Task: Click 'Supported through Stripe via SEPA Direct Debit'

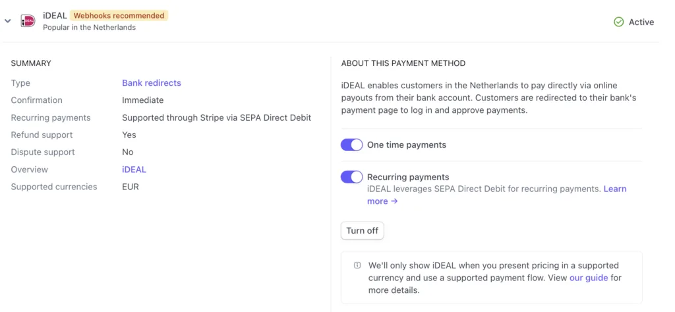Action: (x=216, y=117)
